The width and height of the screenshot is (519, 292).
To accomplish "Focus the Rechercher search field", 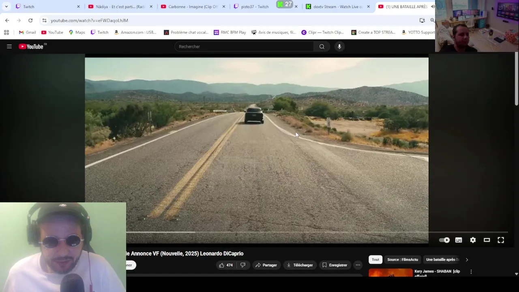I will coord(245,47).
